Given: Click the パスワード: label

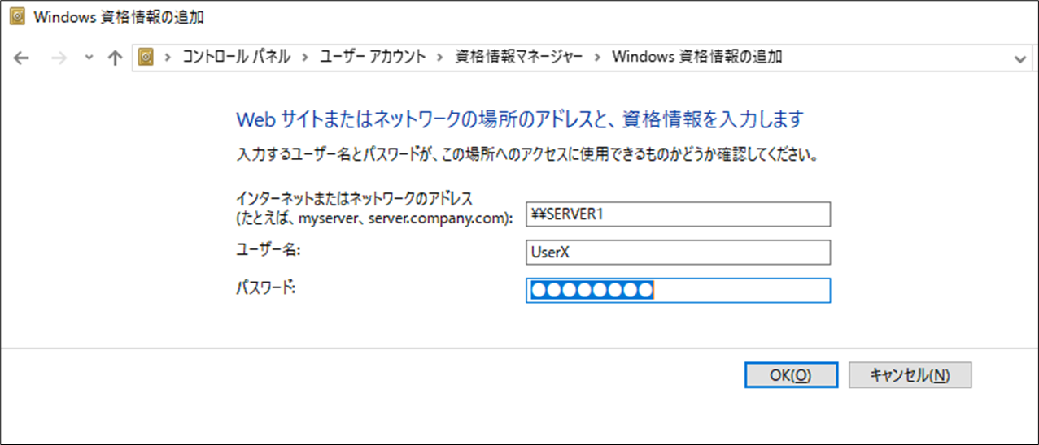Looking at the screenshot, I should [x=264, y=287].
